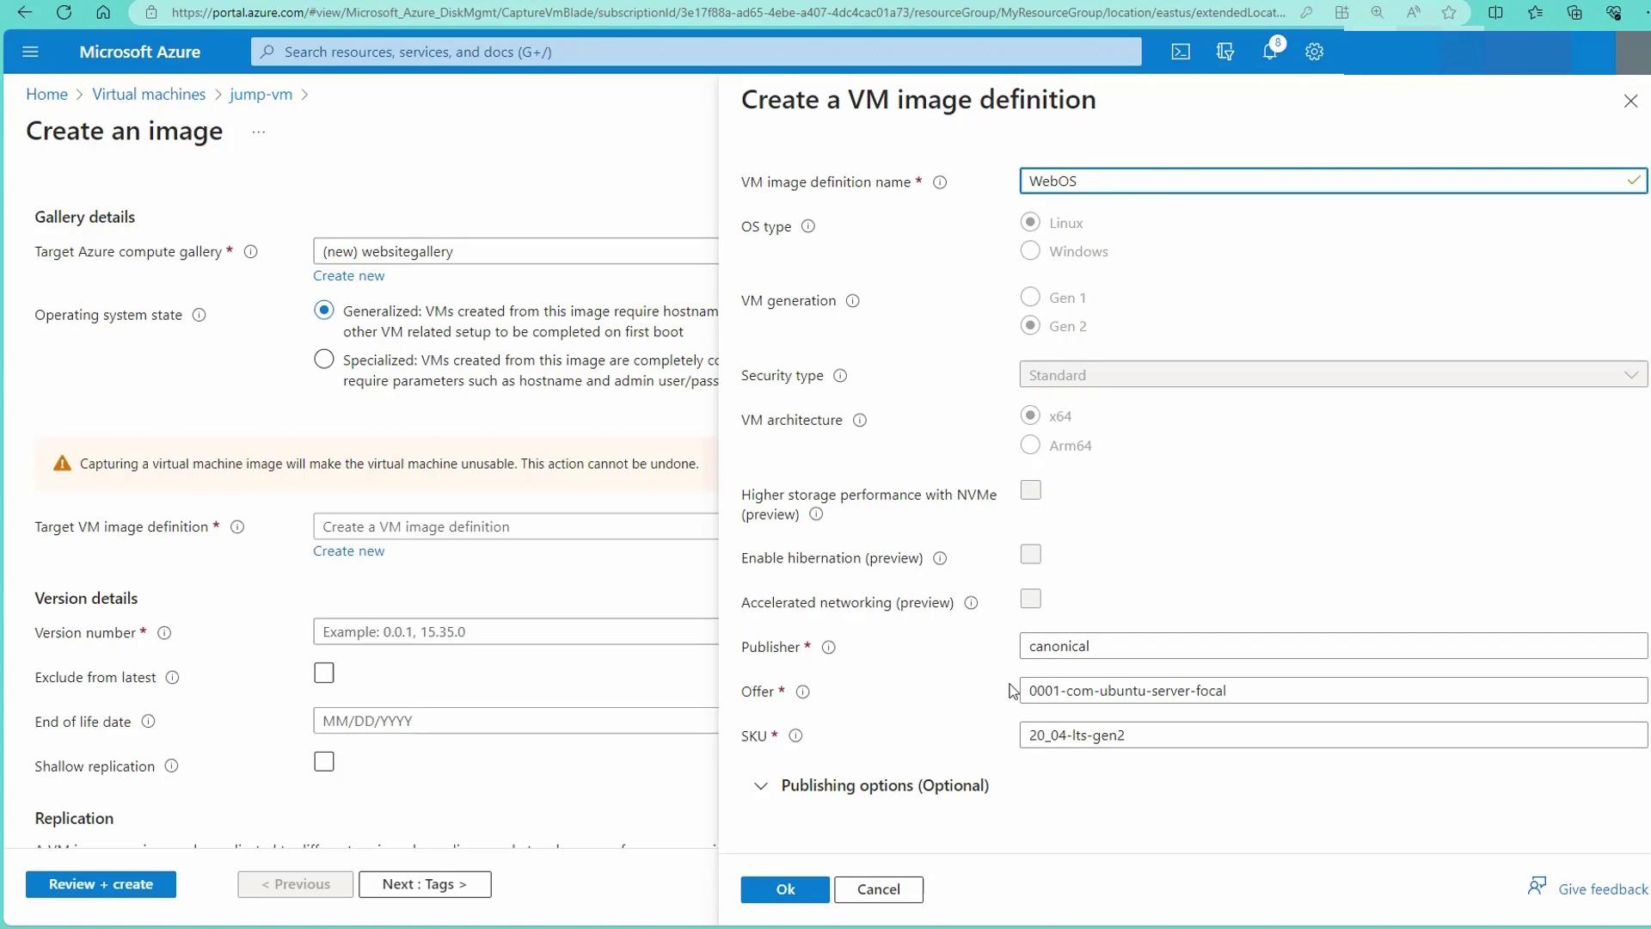Enable Accelerated networking preview checkbox
1651x929 pixels.
tap(1030, 599)
